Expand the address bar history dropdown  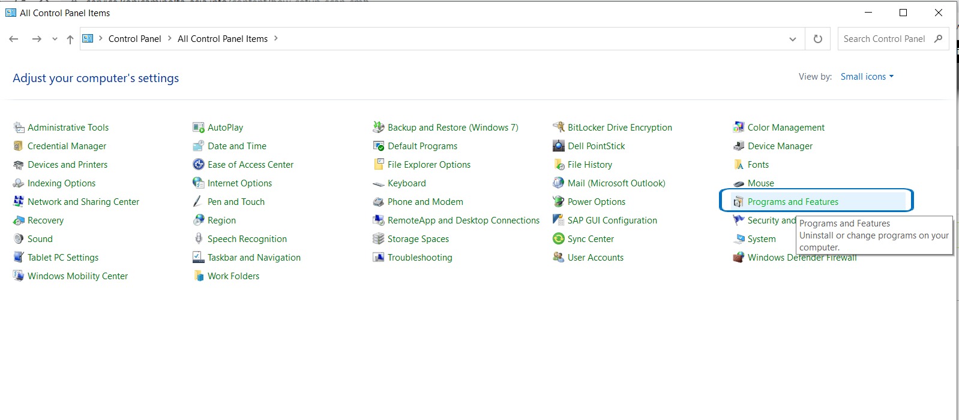click(792, 39)
